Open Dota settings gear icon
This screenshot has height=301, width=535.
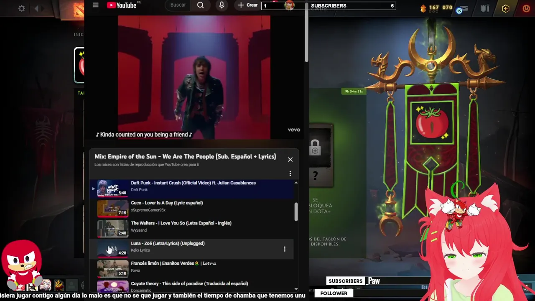pyautogui.click(x=21, y=8)
